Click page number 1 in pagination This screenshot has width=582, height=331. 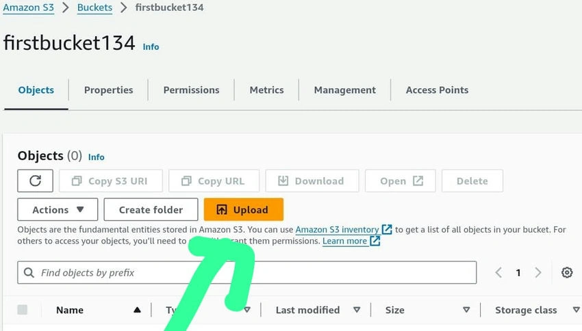pyautogui.click(x=518, y=273)
